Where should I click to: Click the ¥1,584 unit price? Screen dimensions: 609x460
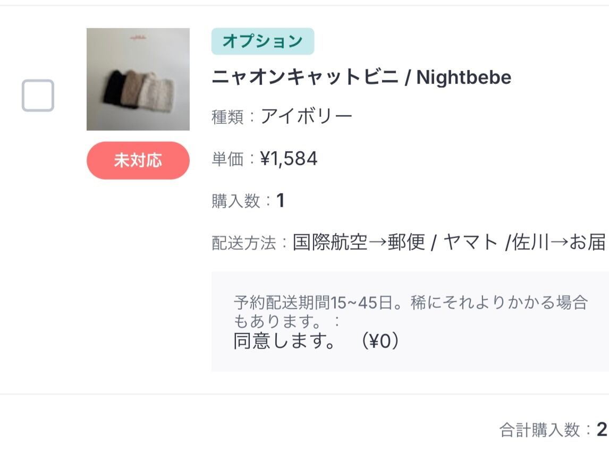pyautogui.click(x=289, y=159)
